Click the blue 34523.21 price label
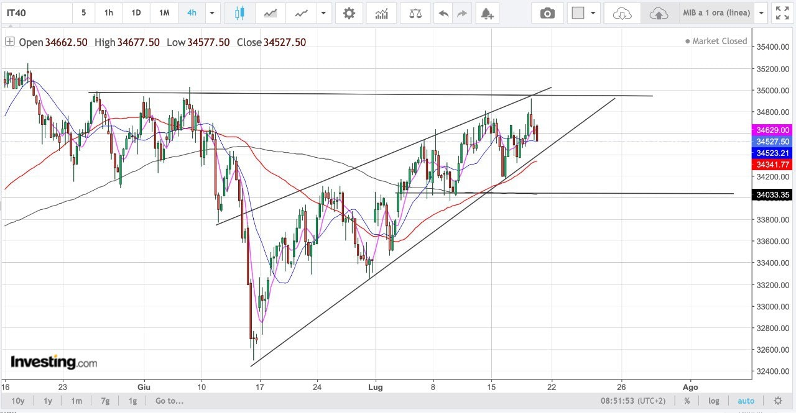This screenshot has height=413, width=796. pyautogui.click(x=773, y=153)
